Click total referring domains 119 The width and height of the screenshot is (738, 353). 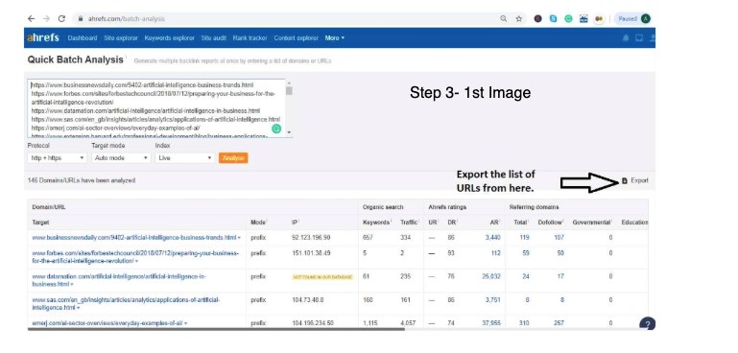[524, 238]
